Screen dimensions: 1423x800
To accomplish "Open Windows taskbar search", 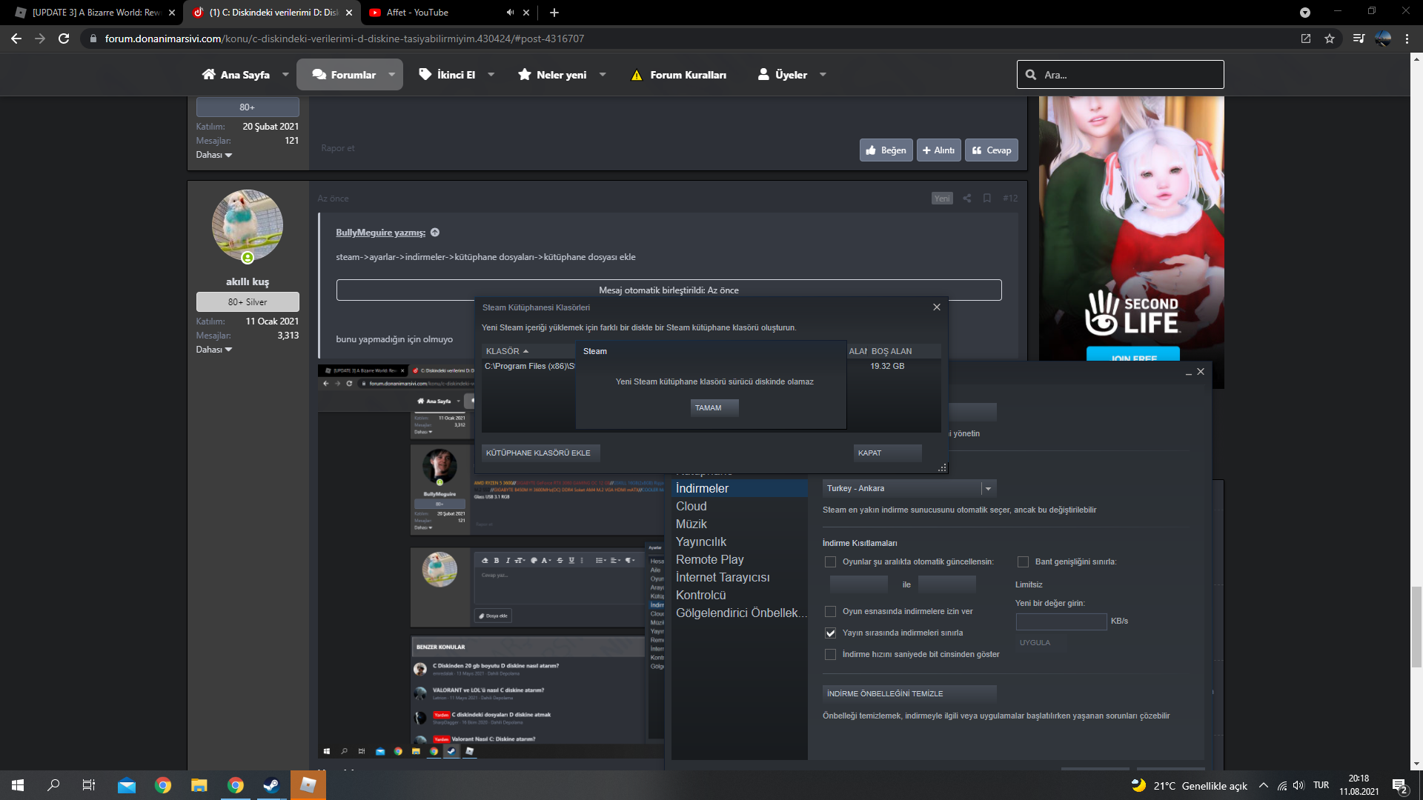I will (53, 785).
